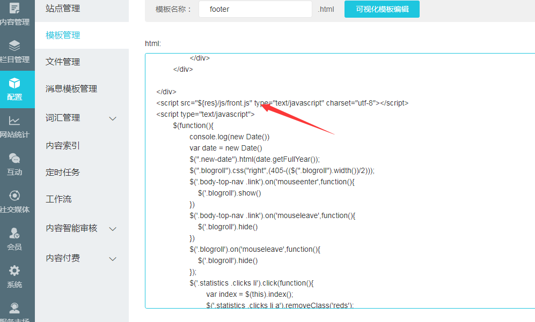Select 模板管理 menu item
Image resolution: width=535 pixels, height=322 pixels.
(x=63, y=35)
